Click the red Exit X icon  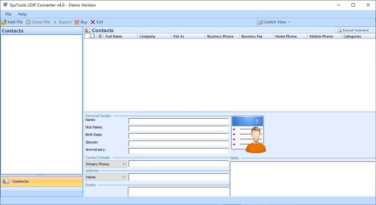93,22
